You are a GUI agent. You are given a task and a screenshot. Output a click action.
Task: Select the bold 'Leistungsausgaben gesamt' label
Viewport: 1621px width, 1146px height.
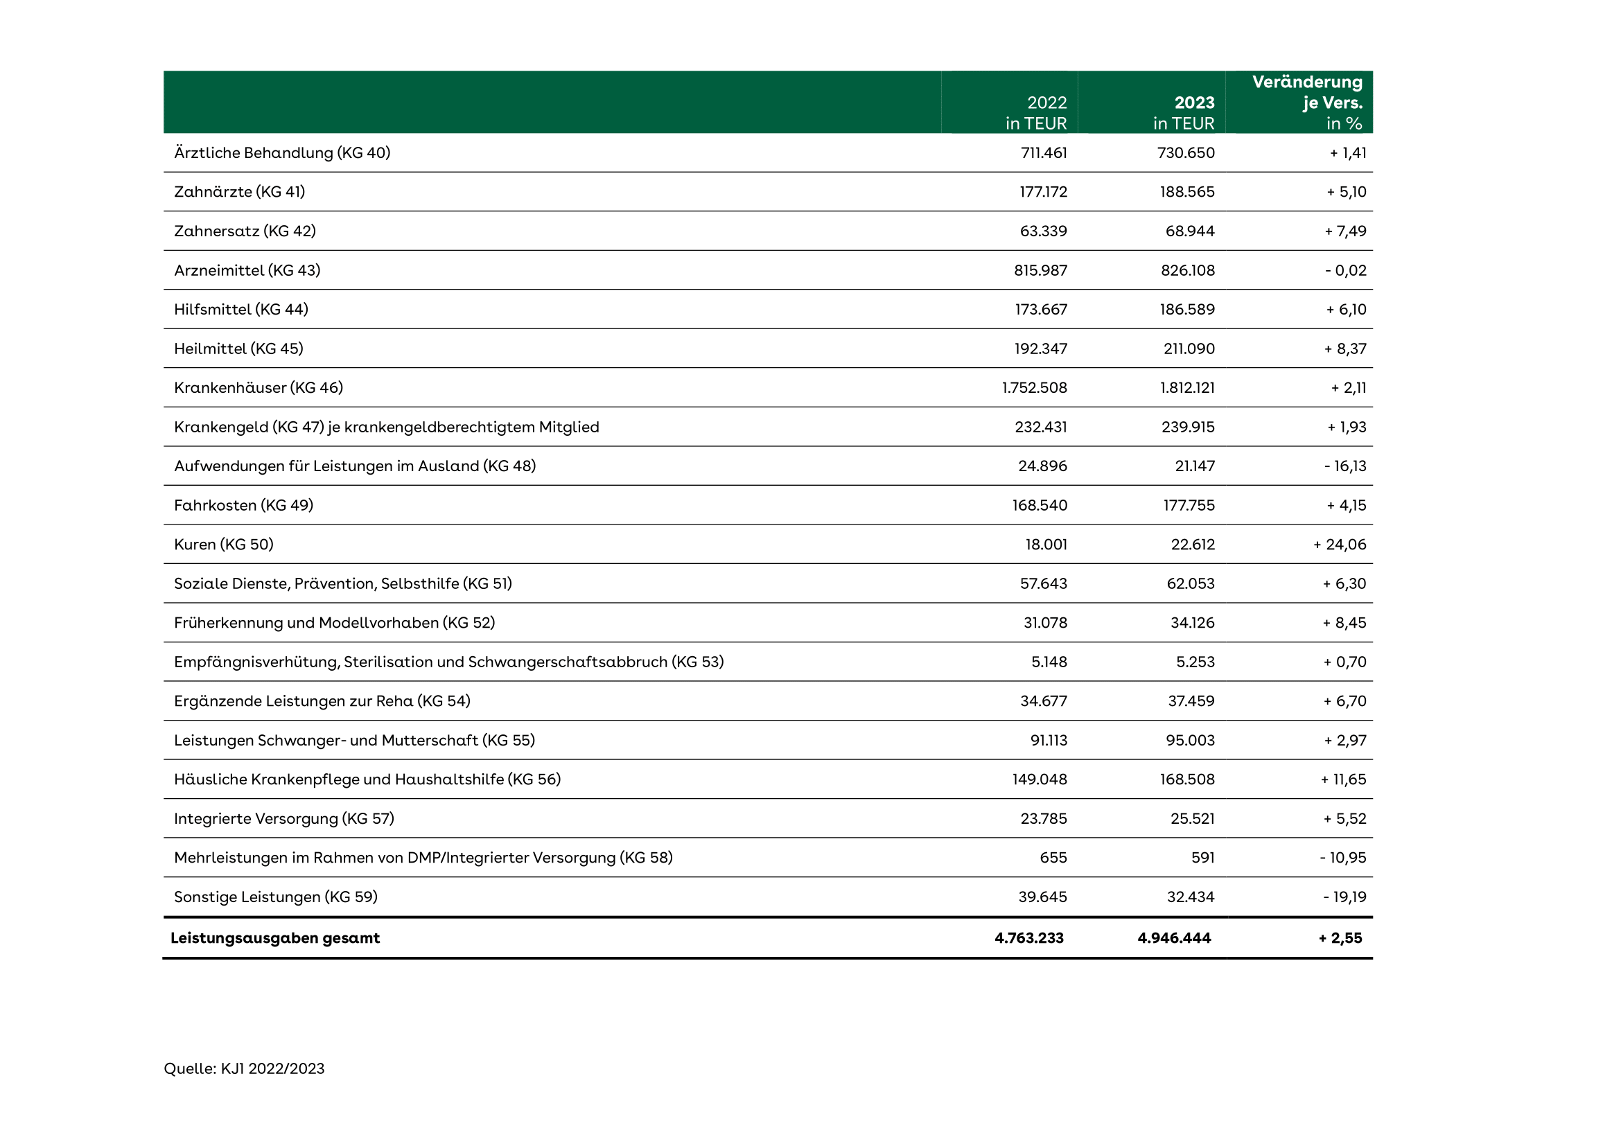(274, 938)
